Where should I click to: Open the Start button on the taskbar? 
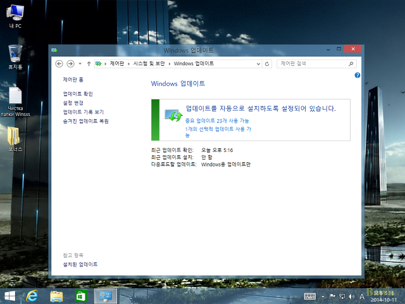(10, 296)
